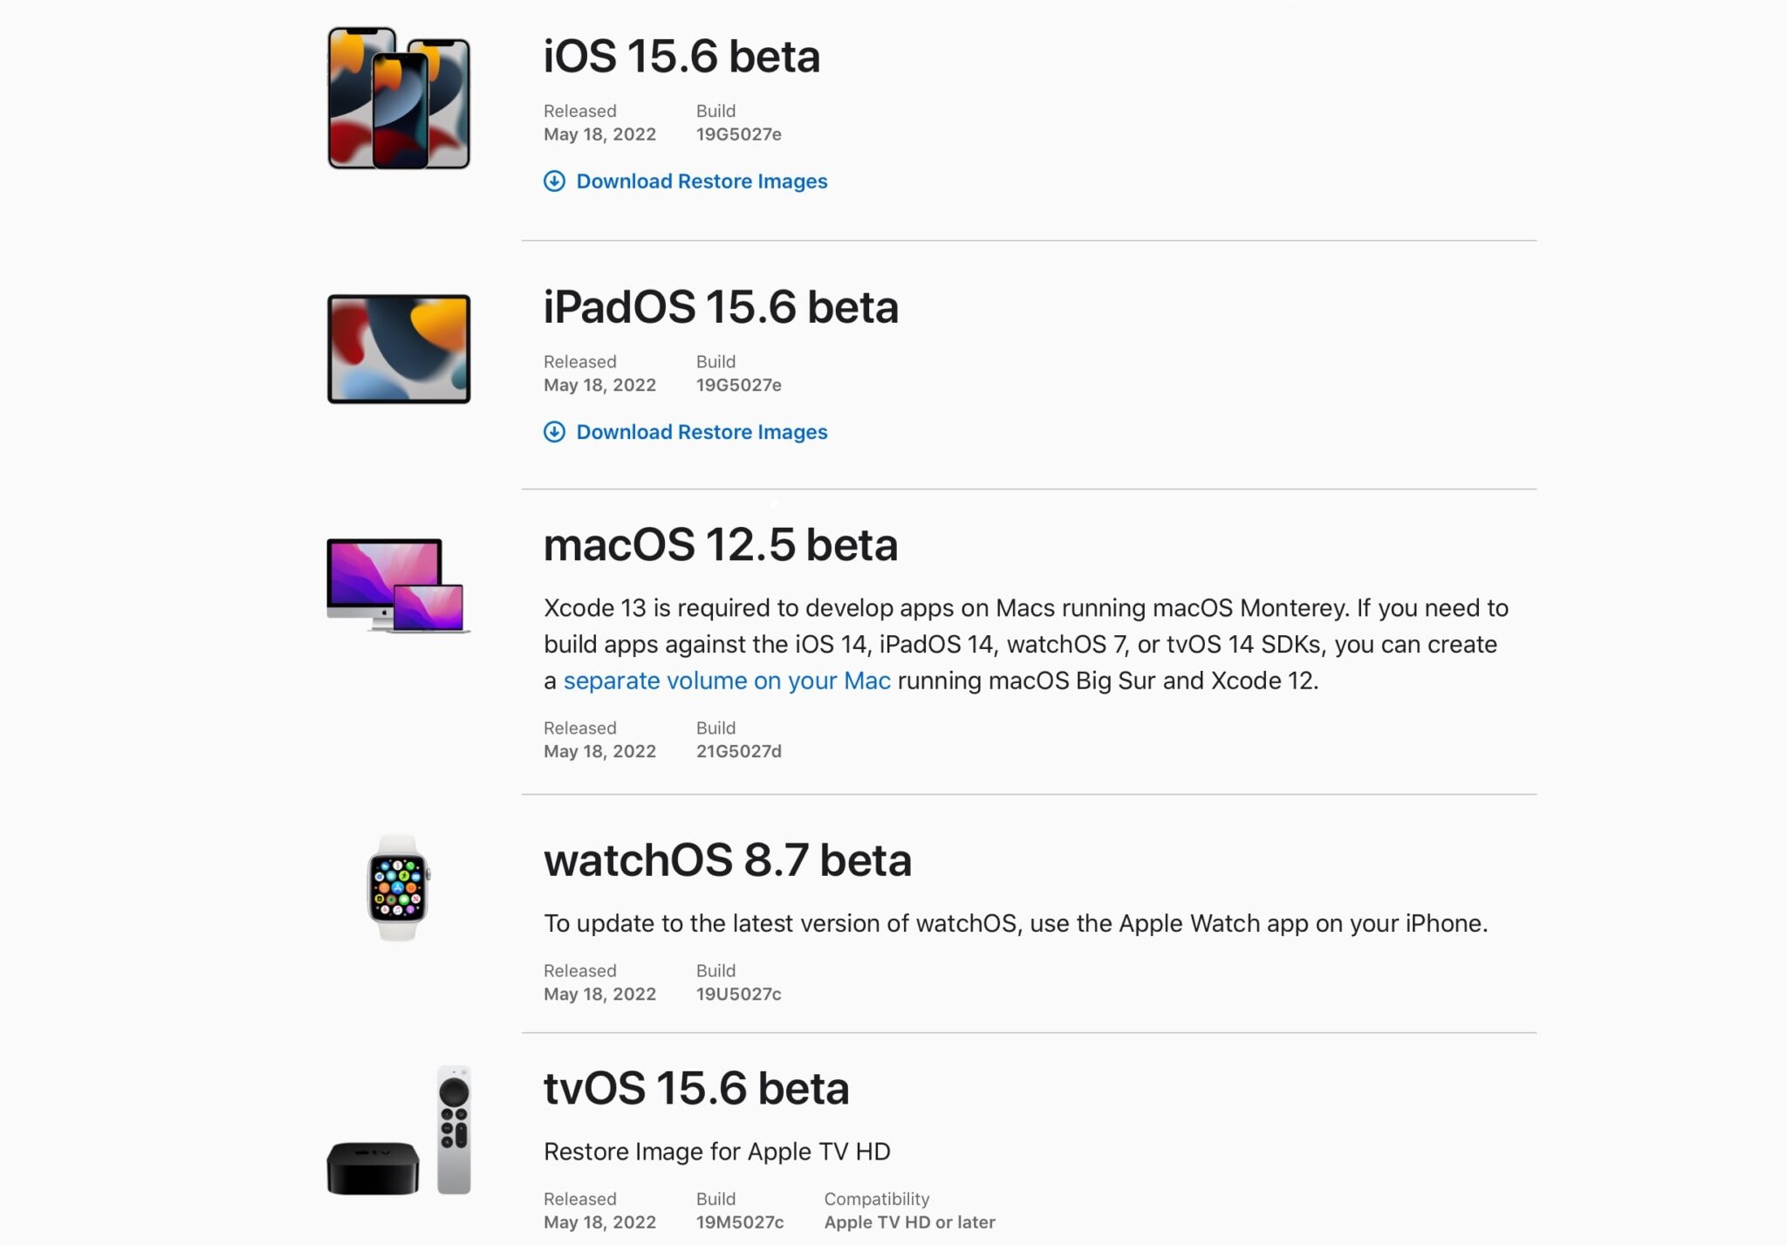This screenshot has width=1787, height=1245.
Task: Select the iOS 15.6 beta heading
Action: pyautogui.click(x=681, y=55)
